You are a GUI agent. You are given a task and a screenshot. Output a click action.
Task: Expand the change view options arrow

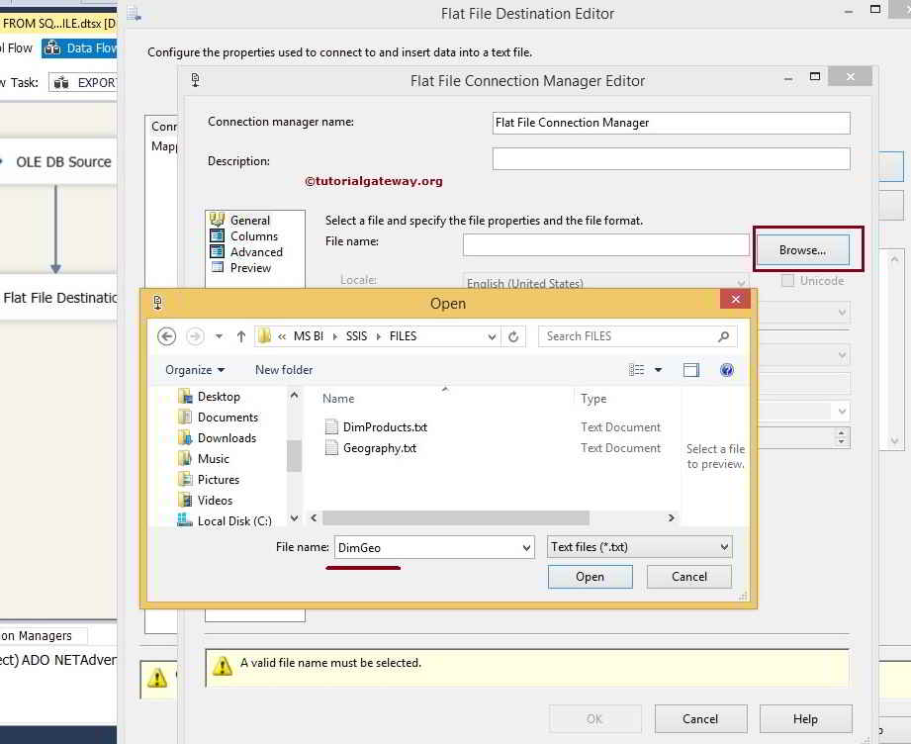[x=659, y=370]
